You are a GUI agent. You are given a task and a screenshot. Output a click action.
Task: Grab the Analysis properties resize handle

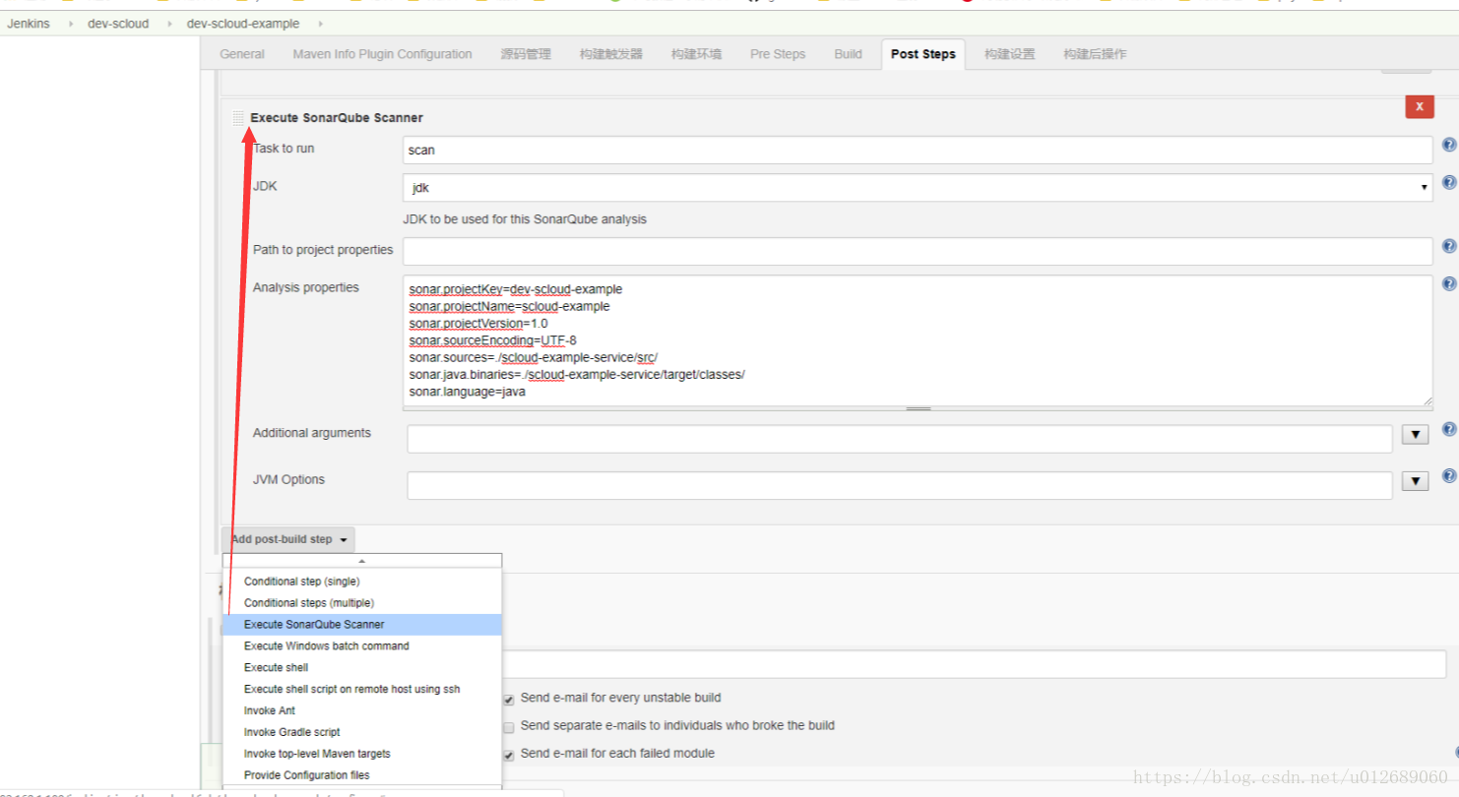point(918,408)
